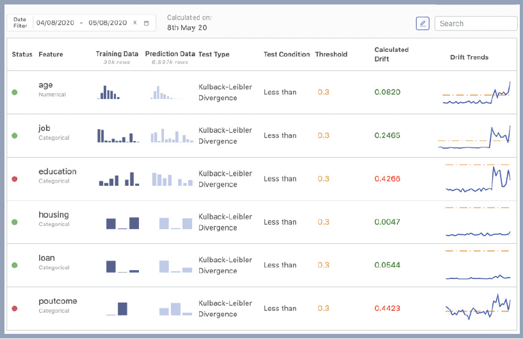Click the red status dot for poutcome

click(x=15, y=308)
